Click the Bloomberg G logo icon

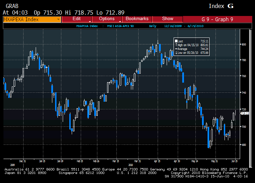(x=230, y=6)
